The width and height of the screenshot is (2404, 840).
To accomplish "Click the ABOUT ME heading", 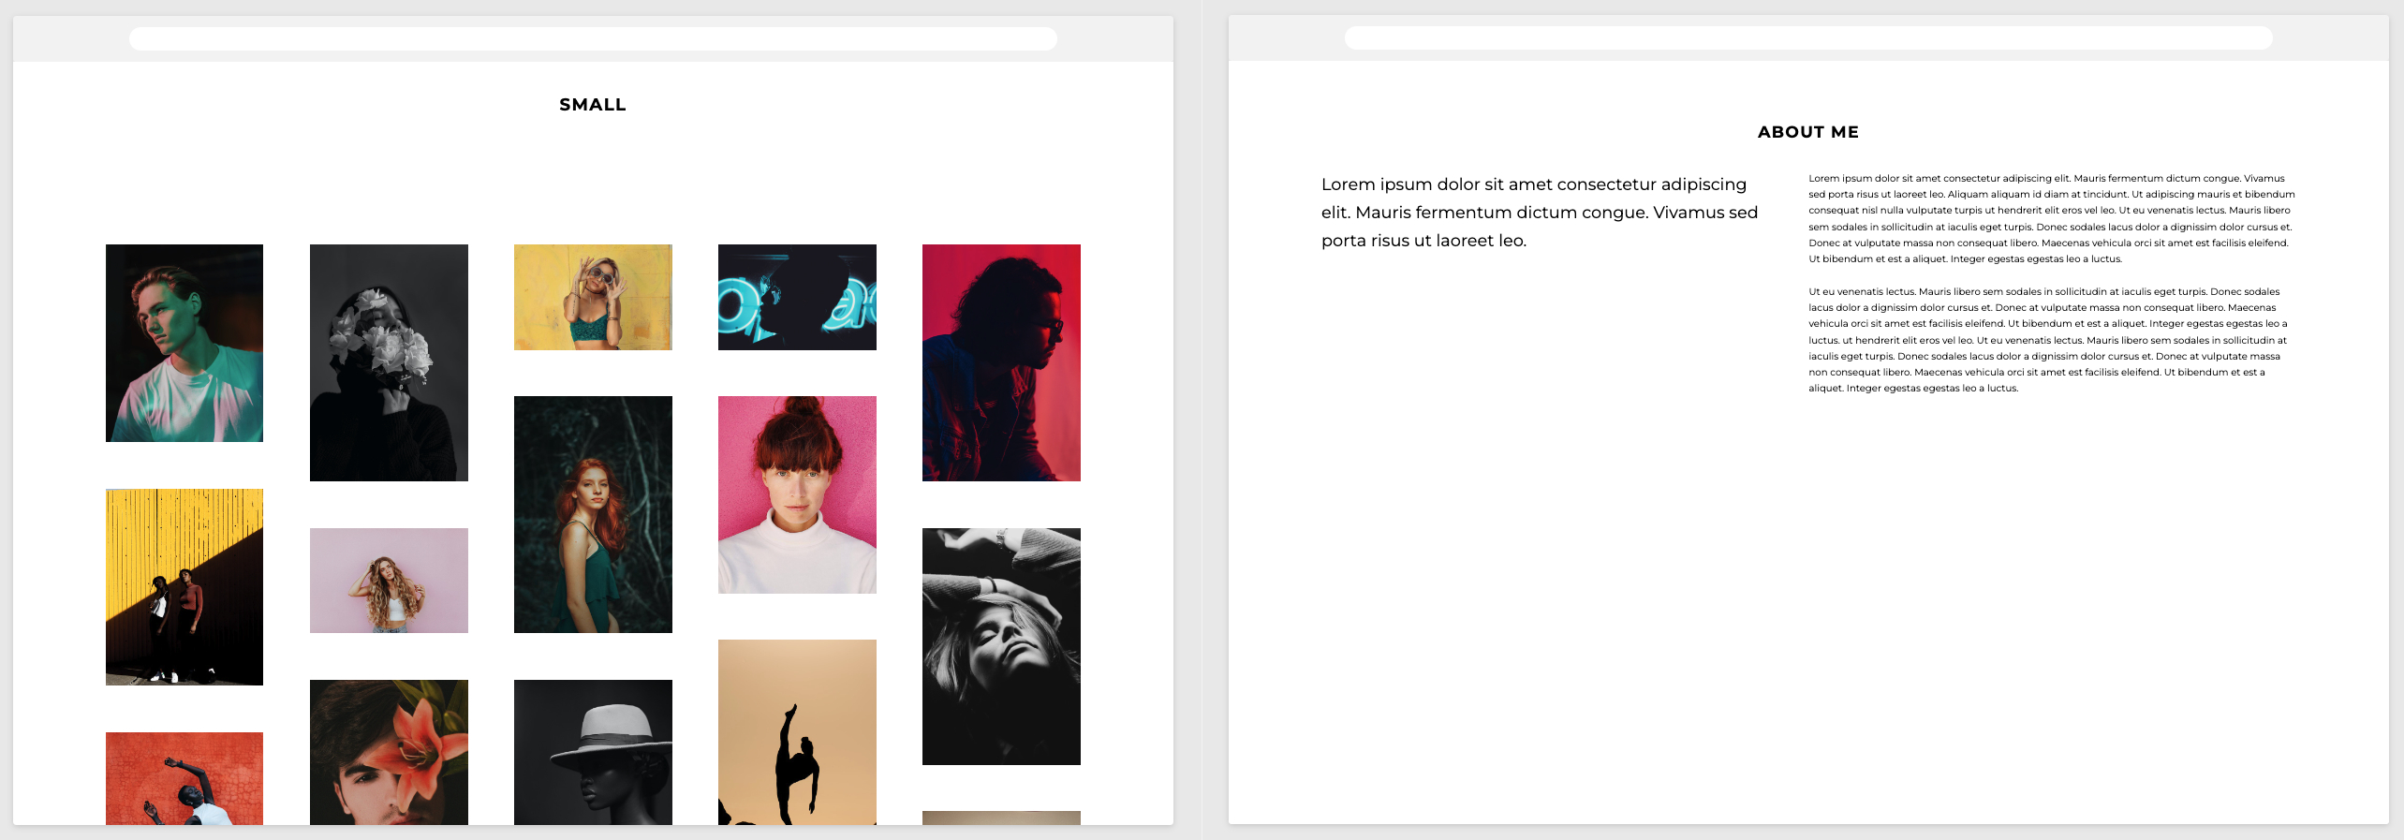I will (x=1807, y=132).
